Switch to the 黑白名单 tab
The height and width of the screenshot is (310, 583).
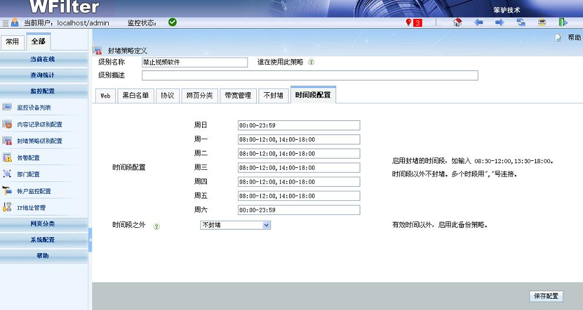(135, 96)
